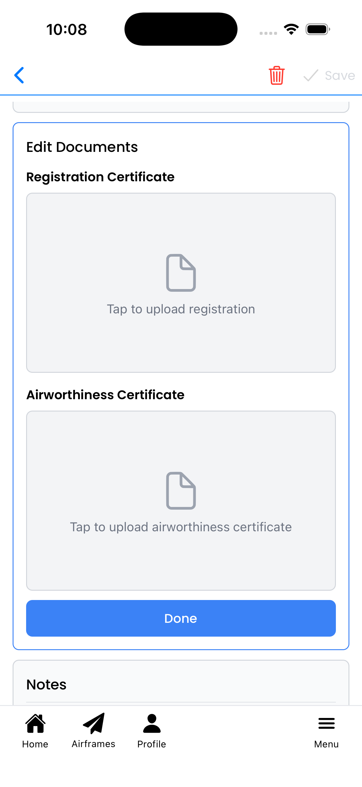362x787 pixels.
Task: Tap the battery indicator icon
Action: (x=317, y=29)
